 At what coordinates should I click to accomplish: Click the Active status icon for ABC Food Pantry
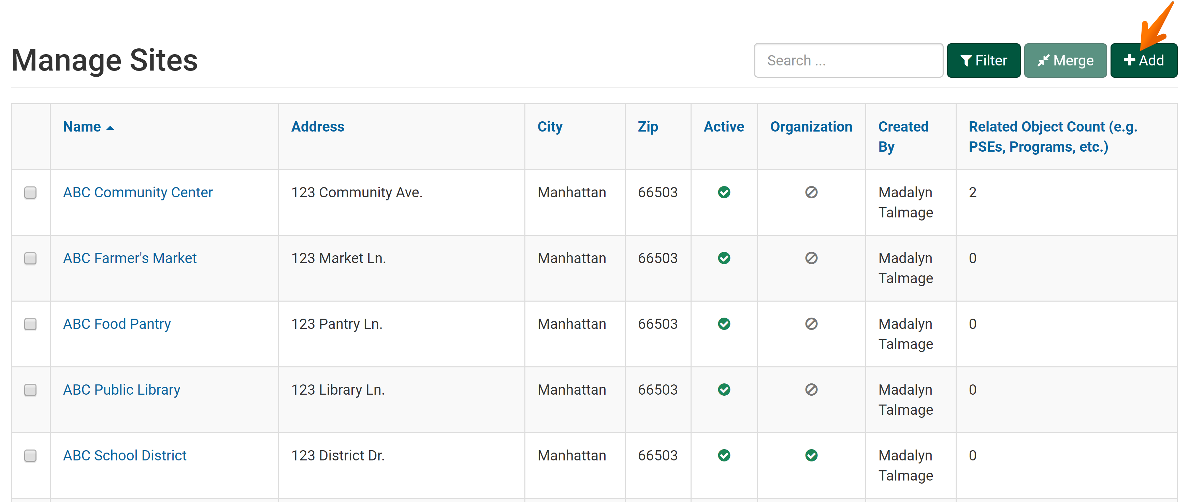point(724,324)
